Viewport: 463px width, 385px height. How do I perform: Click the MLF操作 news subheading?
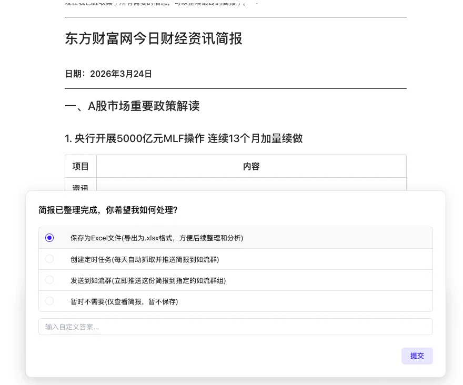(x=184, y=138)
